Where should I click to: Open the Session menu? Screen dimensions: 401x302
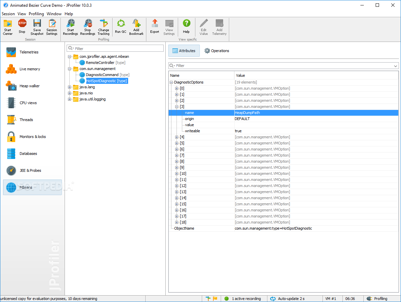click(x=8, y=14)
